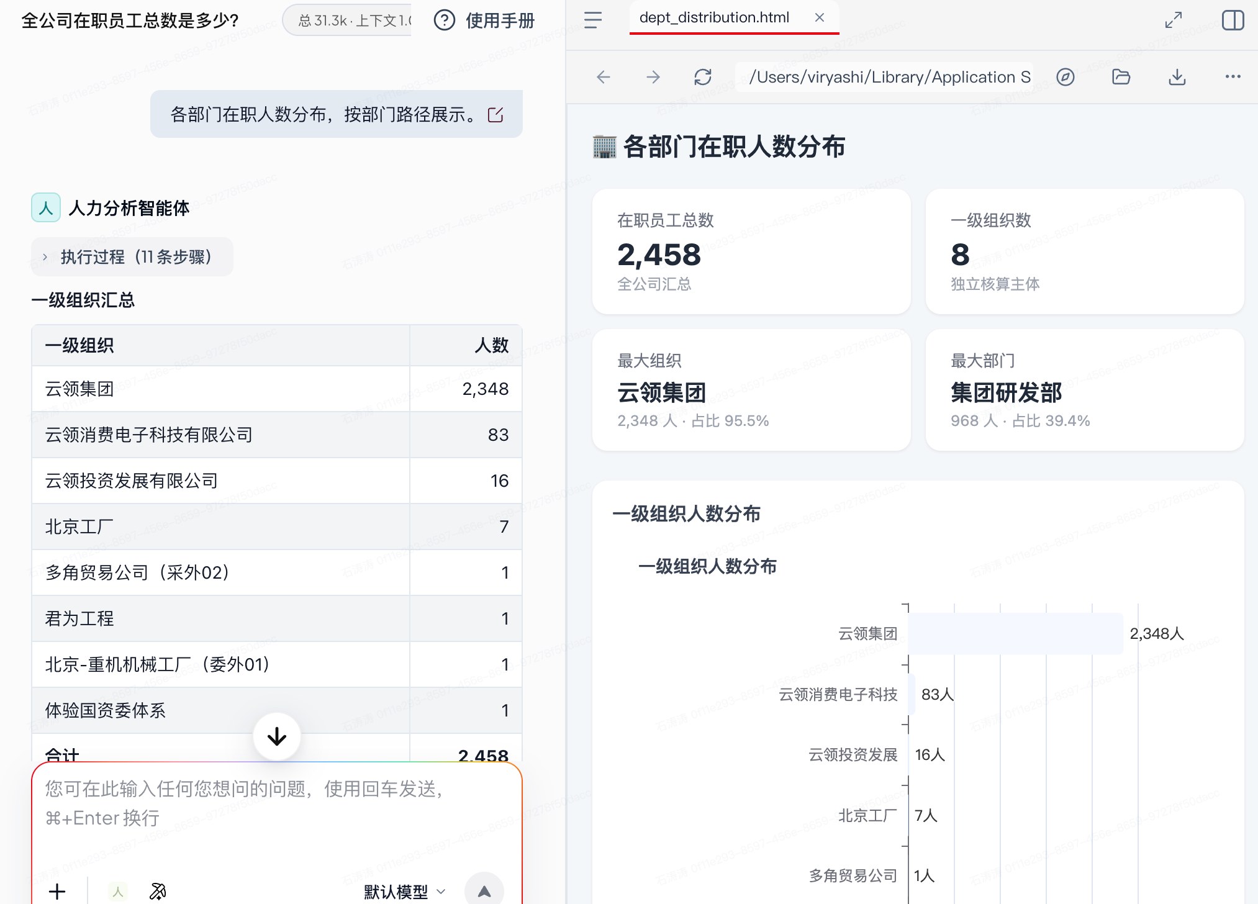Viewport: 1258px width, 904px height.
Task: Click the sidebar list menu icon
Action: click(x=593, y=20)
